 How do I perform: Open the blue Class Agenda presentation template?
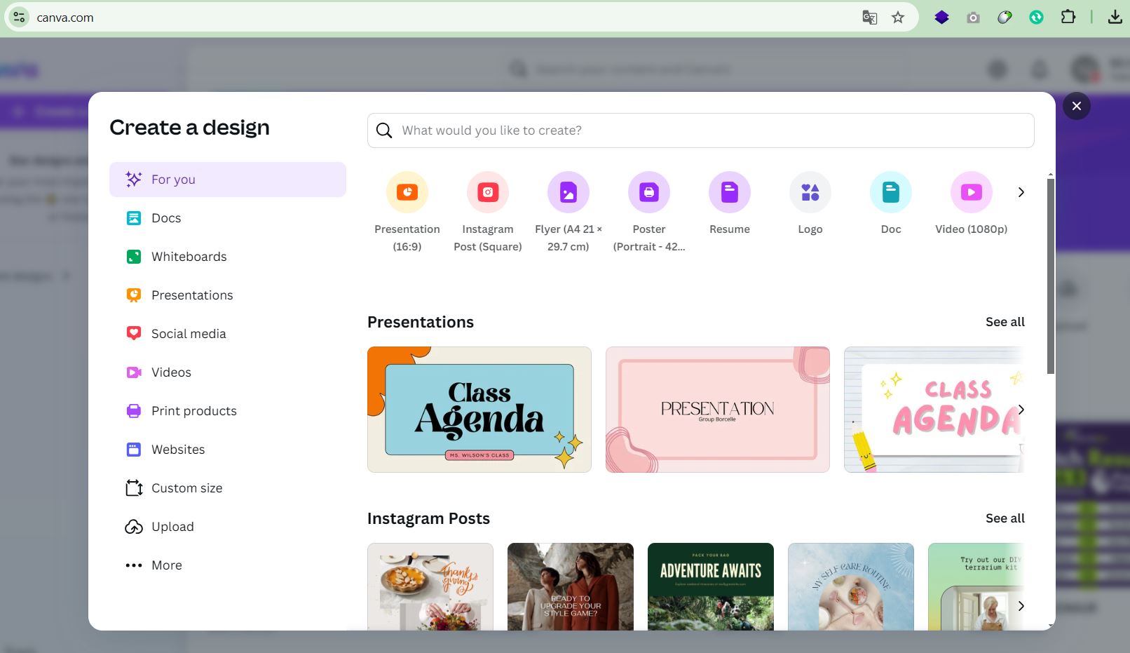[479, 410]
